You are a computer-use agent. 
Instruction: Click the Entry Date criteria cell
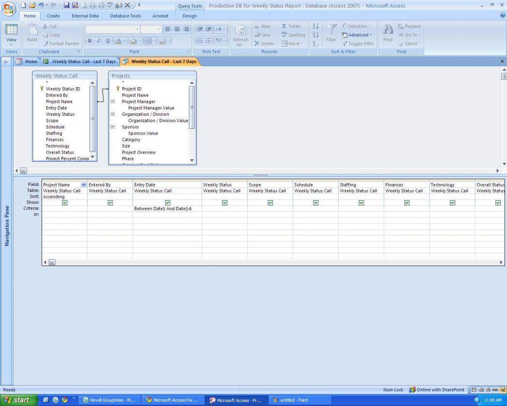(x=167, y=209)
